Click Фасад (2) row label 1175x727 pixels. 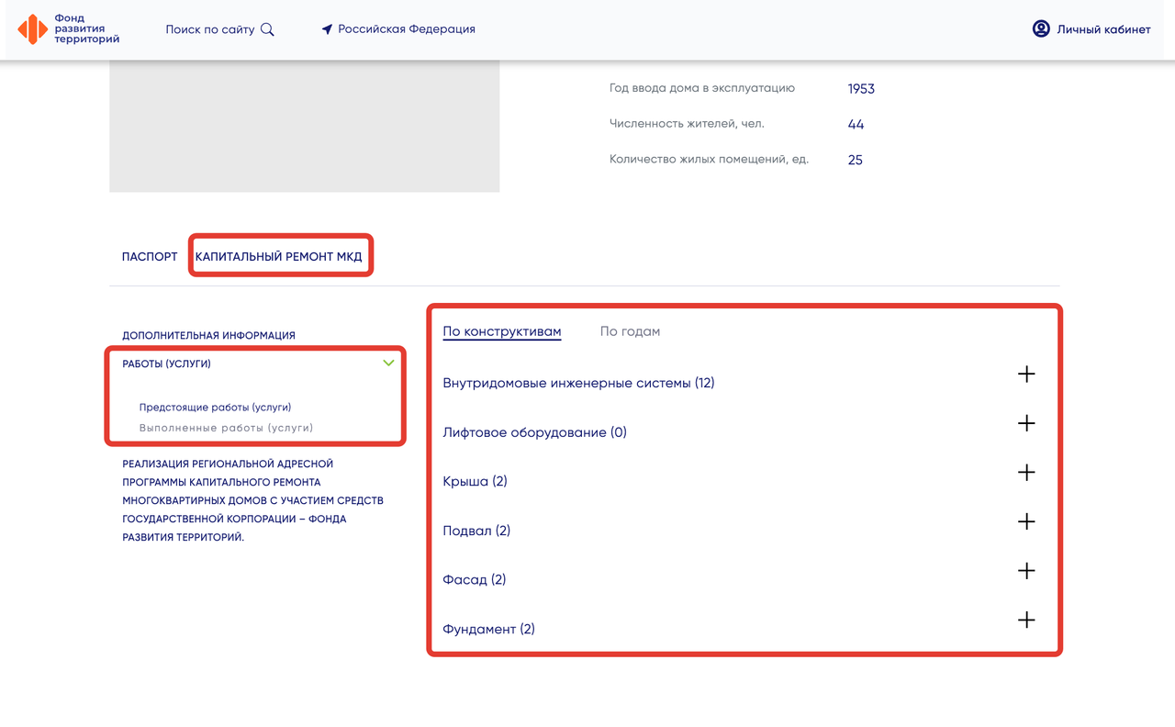(x=475, y=579)
